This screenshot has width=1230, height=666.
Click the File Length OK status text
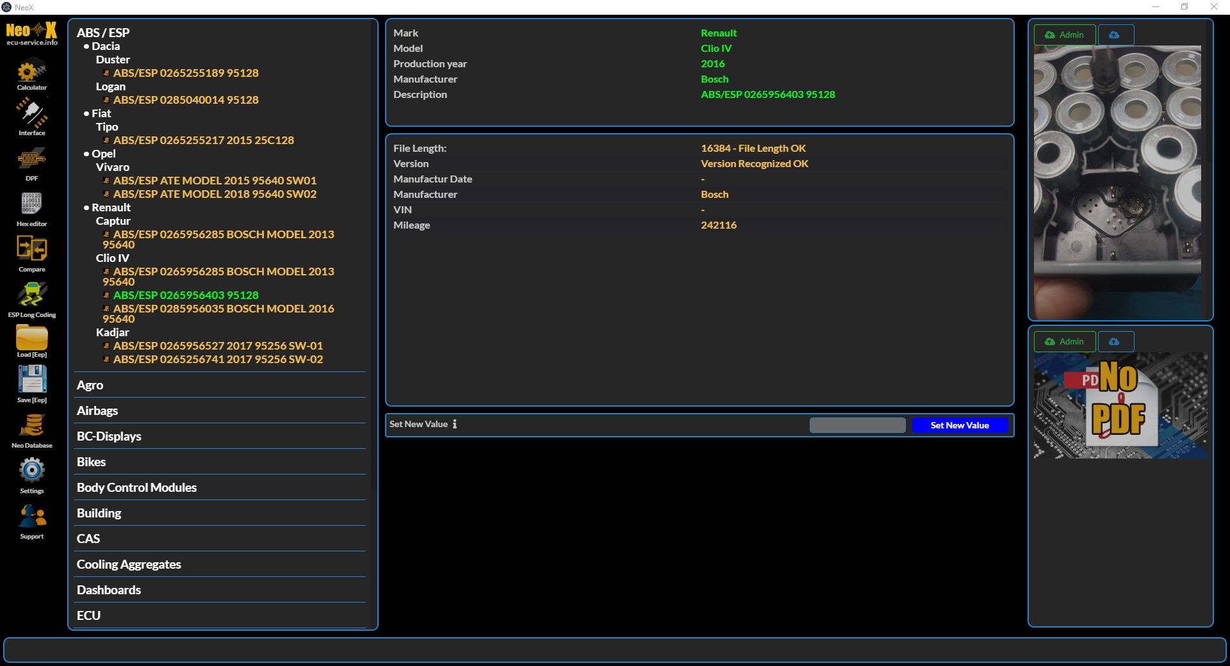pos(753,149)
